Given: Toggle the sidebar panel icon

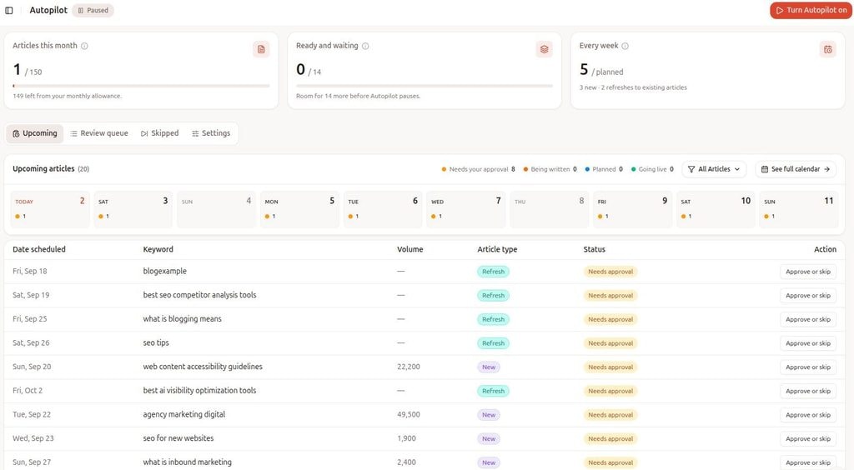Looking at the screenshot, I should (9, 10).
